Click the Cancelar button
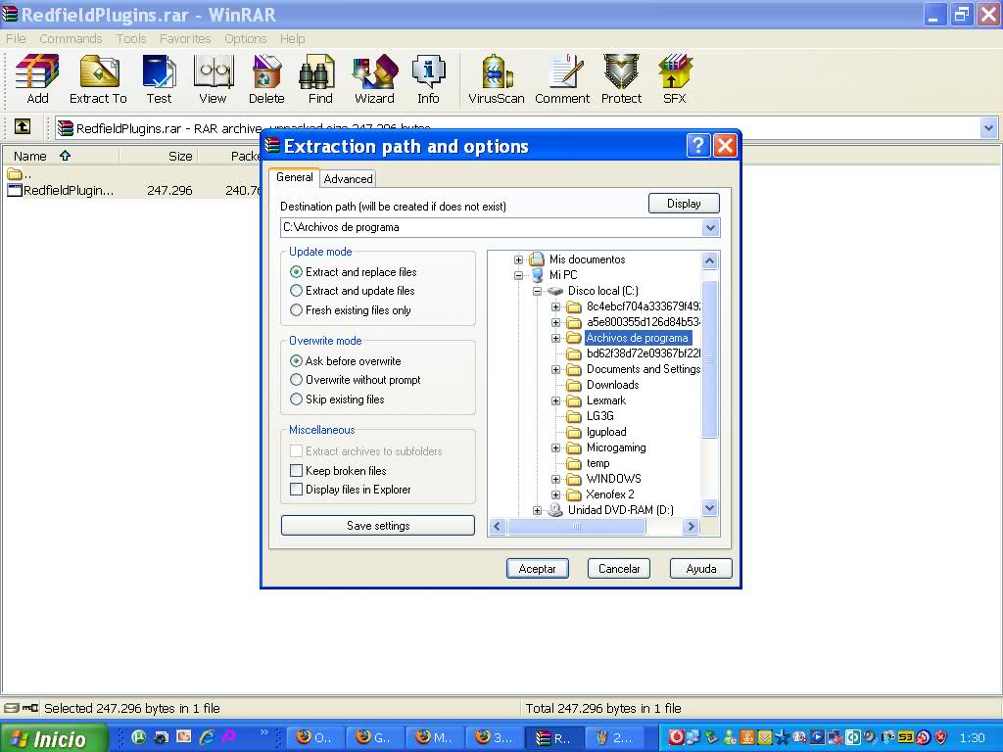 [x=619, y=569]
